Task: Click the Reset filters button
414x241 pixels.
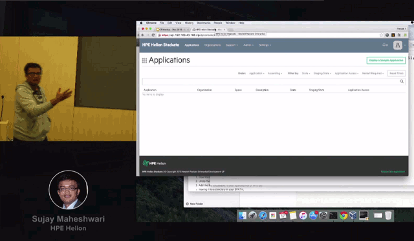Action: tap(397, 73)
